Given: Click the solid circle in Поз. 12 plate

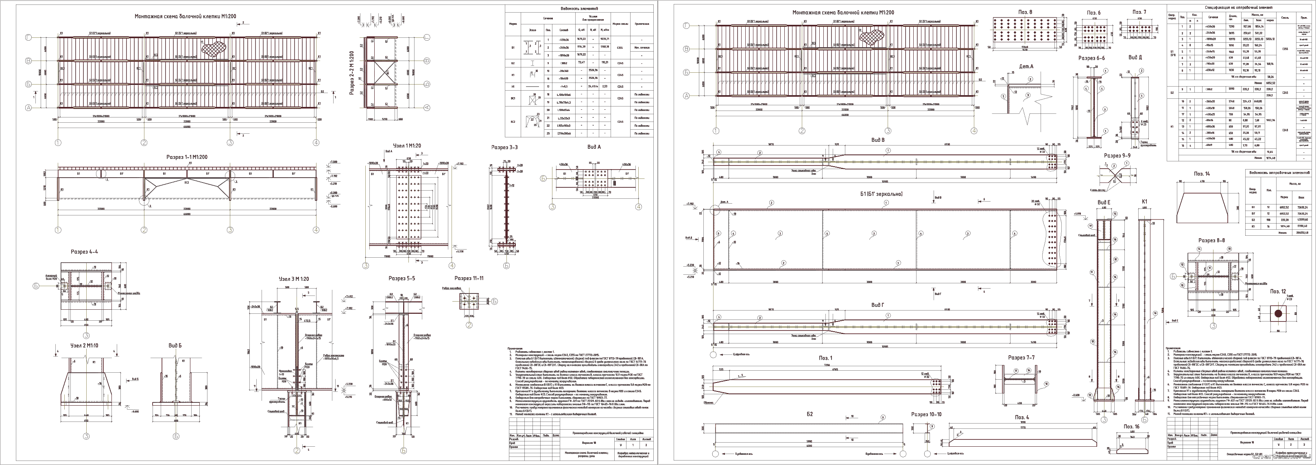Looking at the screenshot, I should click(x=1278, y=313).
